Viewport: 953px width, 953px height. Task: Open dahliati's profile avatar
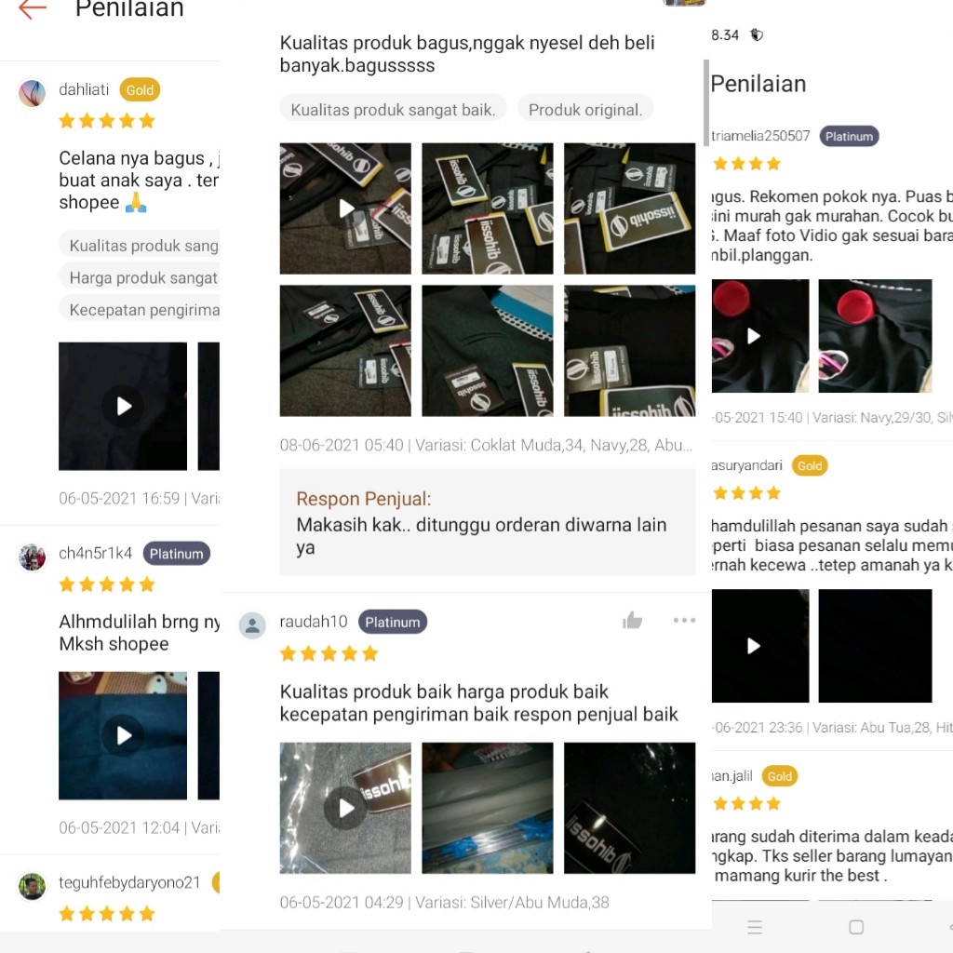33,93
